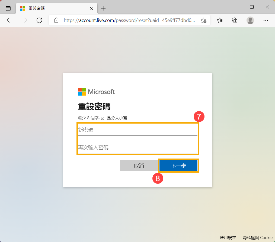
Task: View site security lock info
Action: pos(56,20)
